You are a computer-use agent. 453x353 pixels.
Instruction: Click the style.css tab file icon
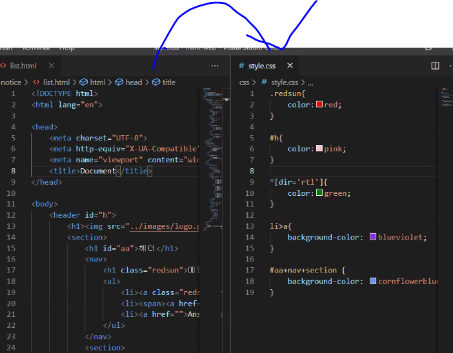tap(241, 66)
